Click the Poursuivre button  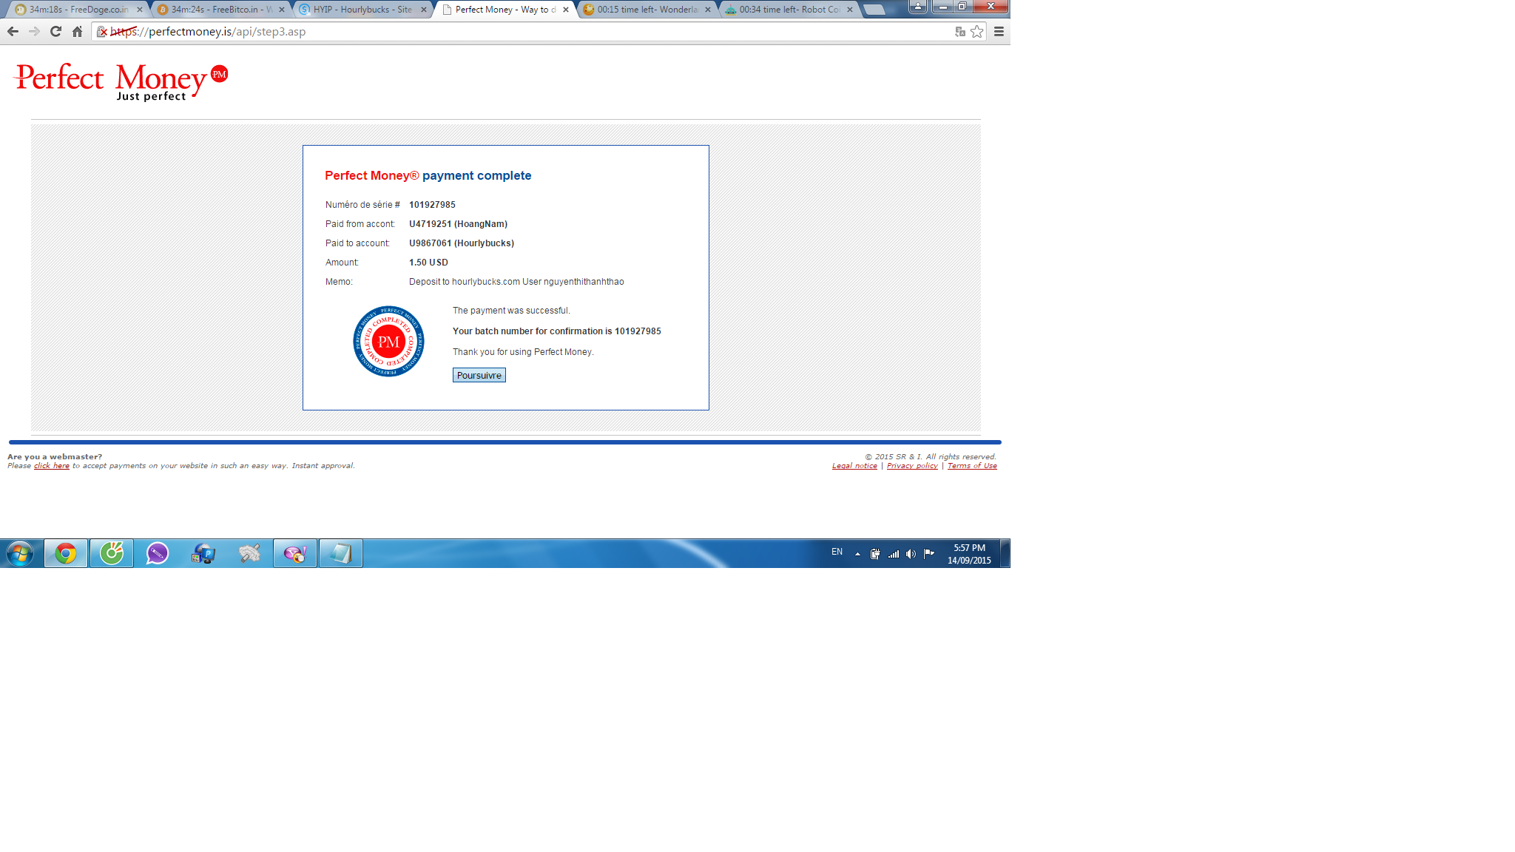click(x=479, y=375)
